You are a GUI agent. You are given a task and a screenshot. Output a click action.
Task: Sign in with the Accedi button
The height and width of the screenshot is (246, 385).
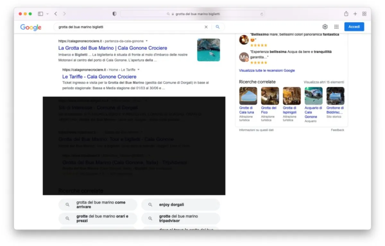tap(354, 27)
